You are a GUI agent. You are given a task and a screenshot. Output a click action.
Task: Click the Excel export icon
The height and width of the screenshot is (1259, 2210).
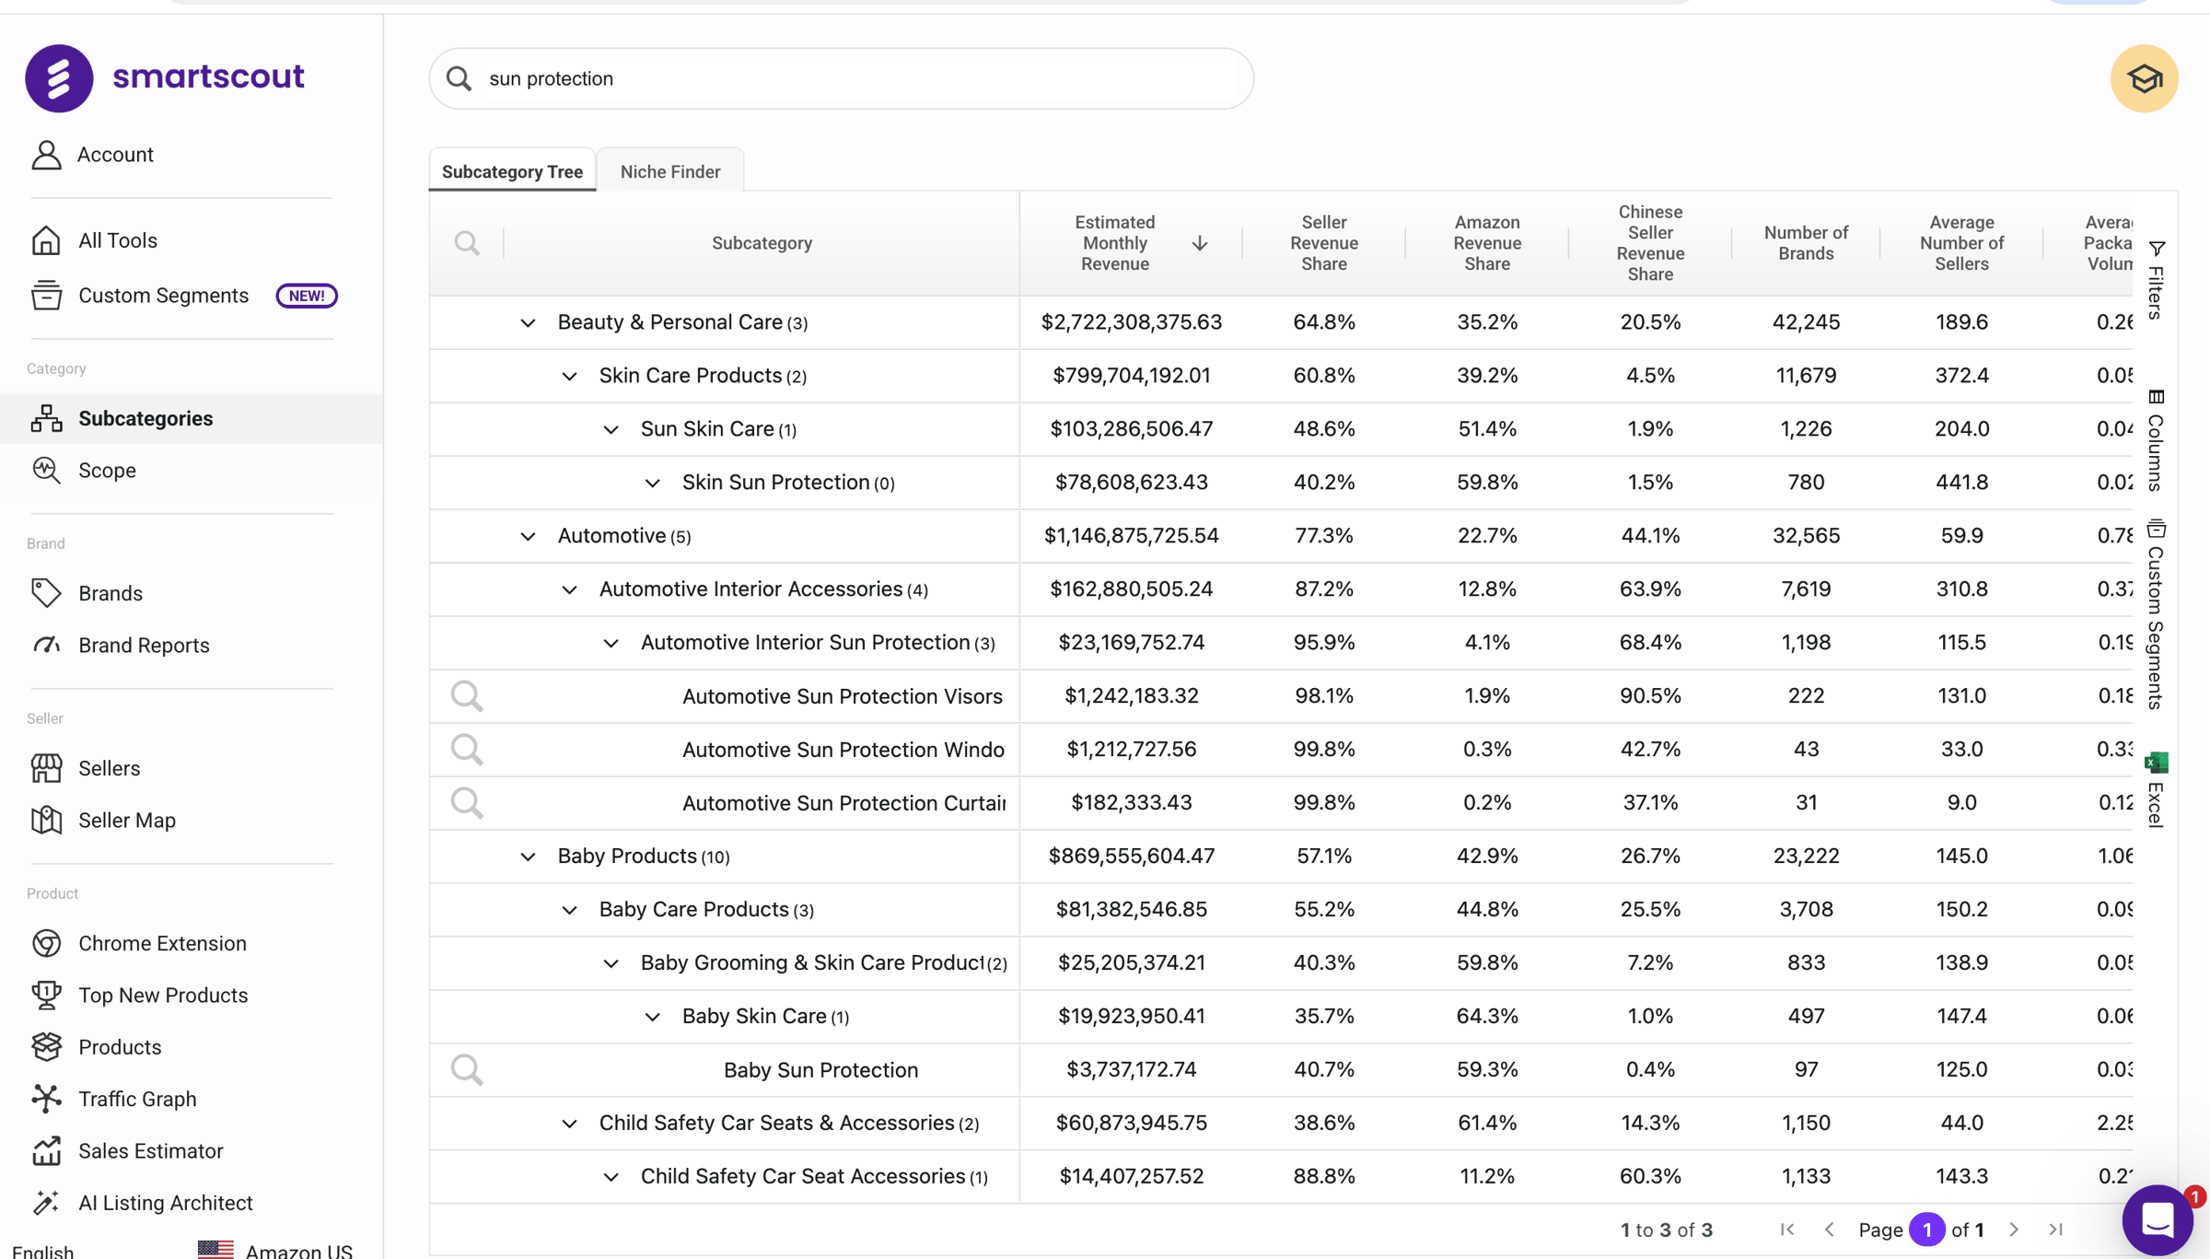2156,763
